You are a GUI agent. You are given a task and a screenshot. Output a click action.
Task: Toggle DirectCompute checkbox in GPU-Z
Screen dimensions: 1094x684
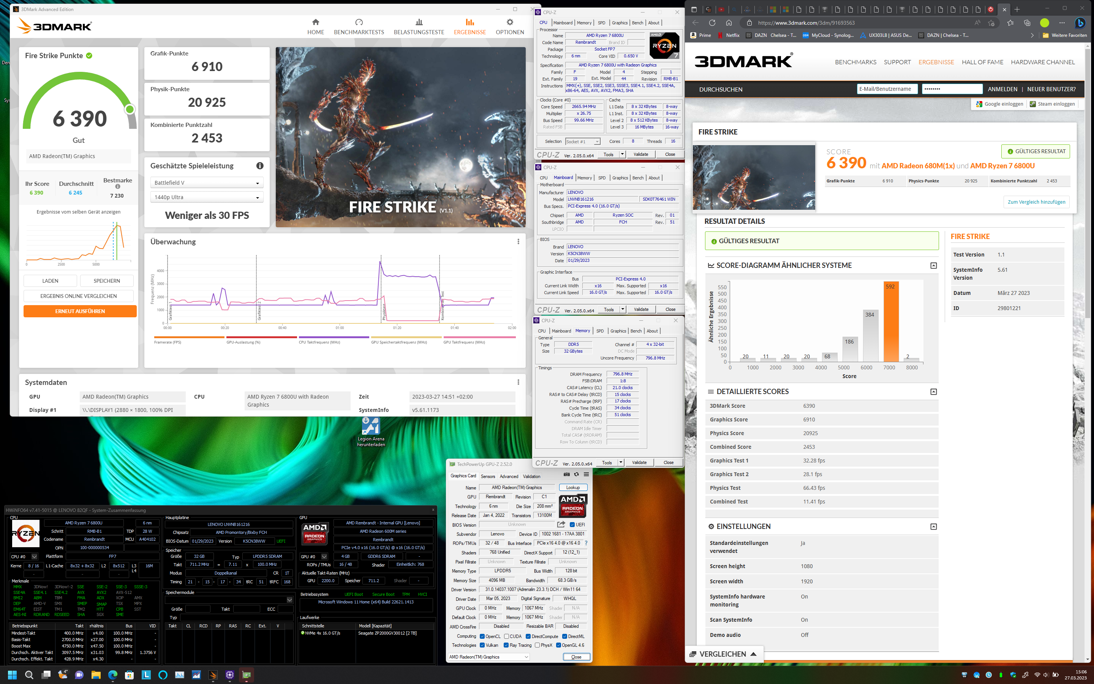(x=528, y=636)
